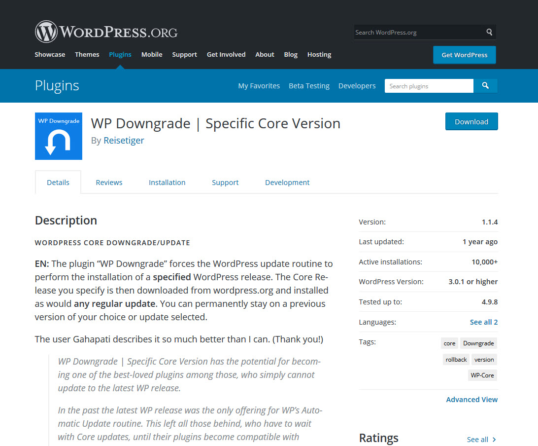Click the Get WordPress button
The width and height of the screenshot is (538, 446).
tap(464, 55)
